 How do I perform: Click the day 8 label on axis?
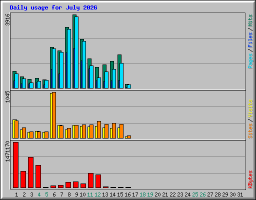point(69,194)
